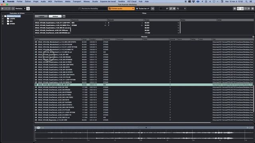Click the audio file icon of Wonderland LOW SYNTH row
The image size is (255, 143).
36,42
